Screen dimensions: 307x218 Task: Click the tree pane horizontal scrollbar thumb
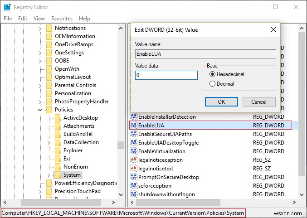click(61, 202)
